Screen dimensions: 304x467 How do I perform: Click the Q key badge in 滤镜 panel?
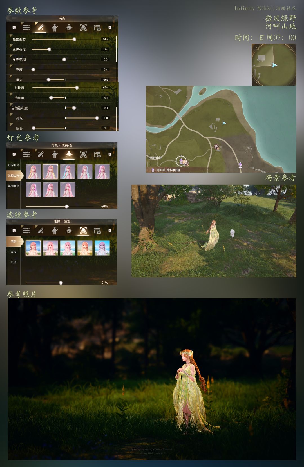tap(14, 231)
